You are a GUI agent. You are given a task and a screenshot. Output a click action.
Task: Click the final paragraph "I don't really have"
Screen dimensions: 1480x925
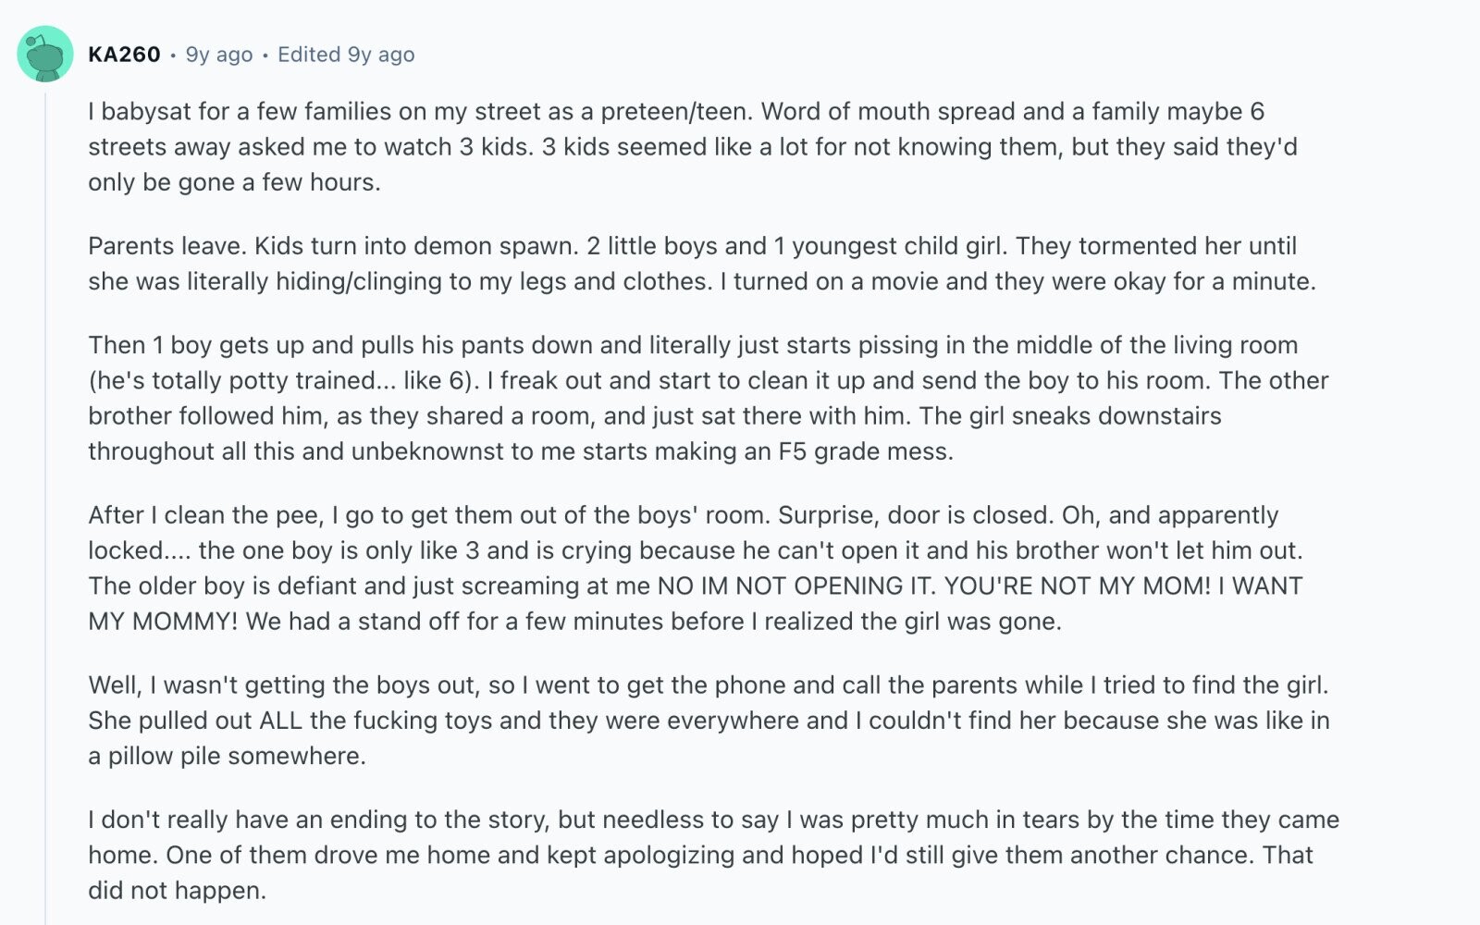coord(714,855)
